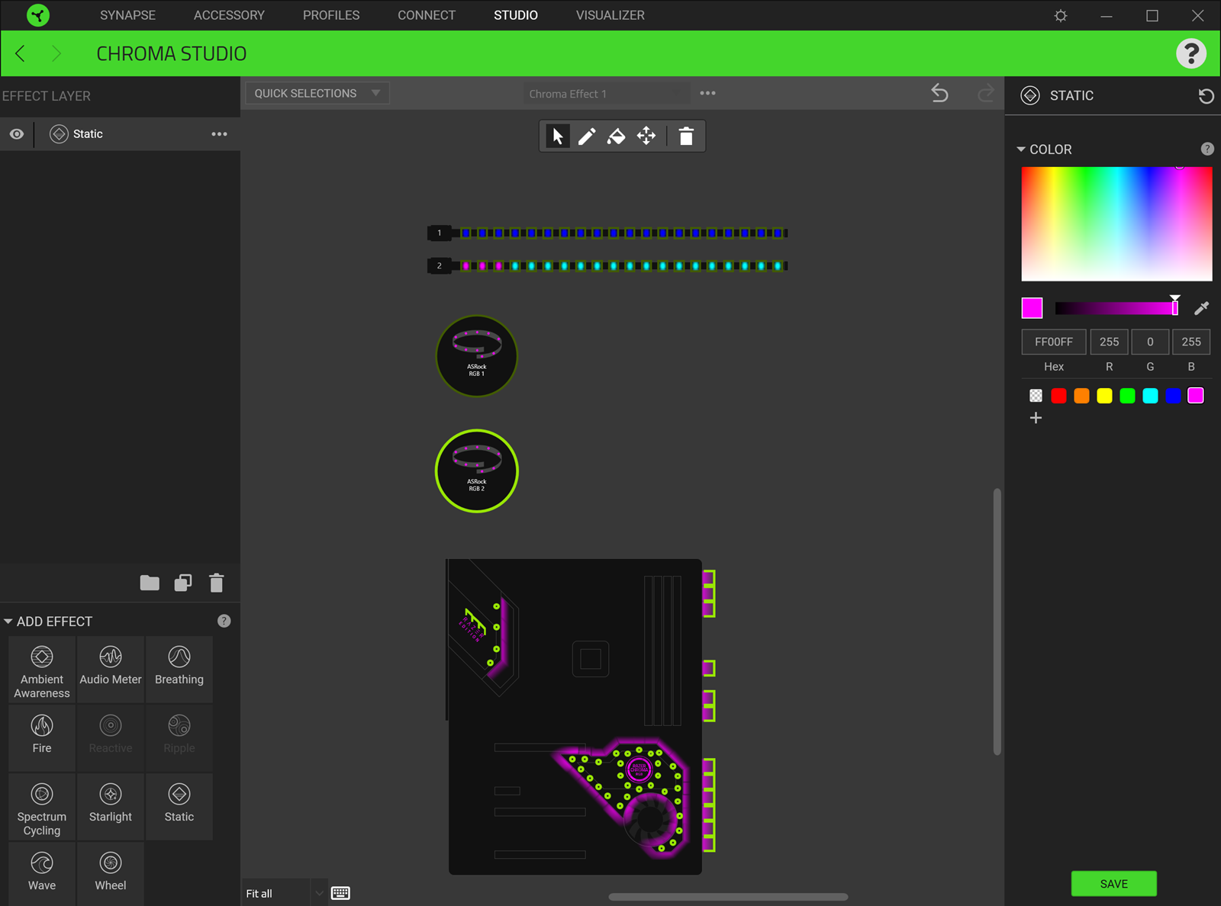This screenshot has width=1221, height=906.
Task: Go to Accessory tab
Action: pos(229,15)
